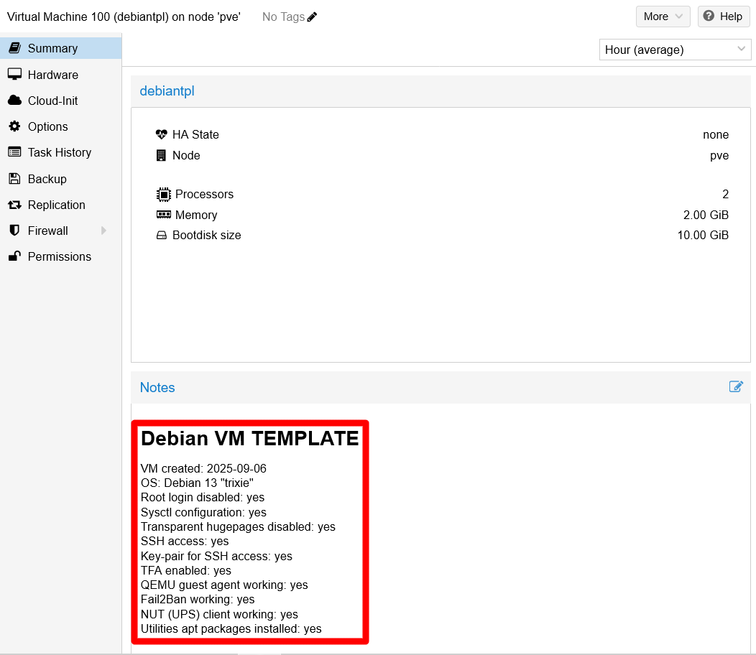Image resolution: width=756 pixels, height=655 pixels.
Task: Select the Cloud-Init cloud icon
Action: 15,101
